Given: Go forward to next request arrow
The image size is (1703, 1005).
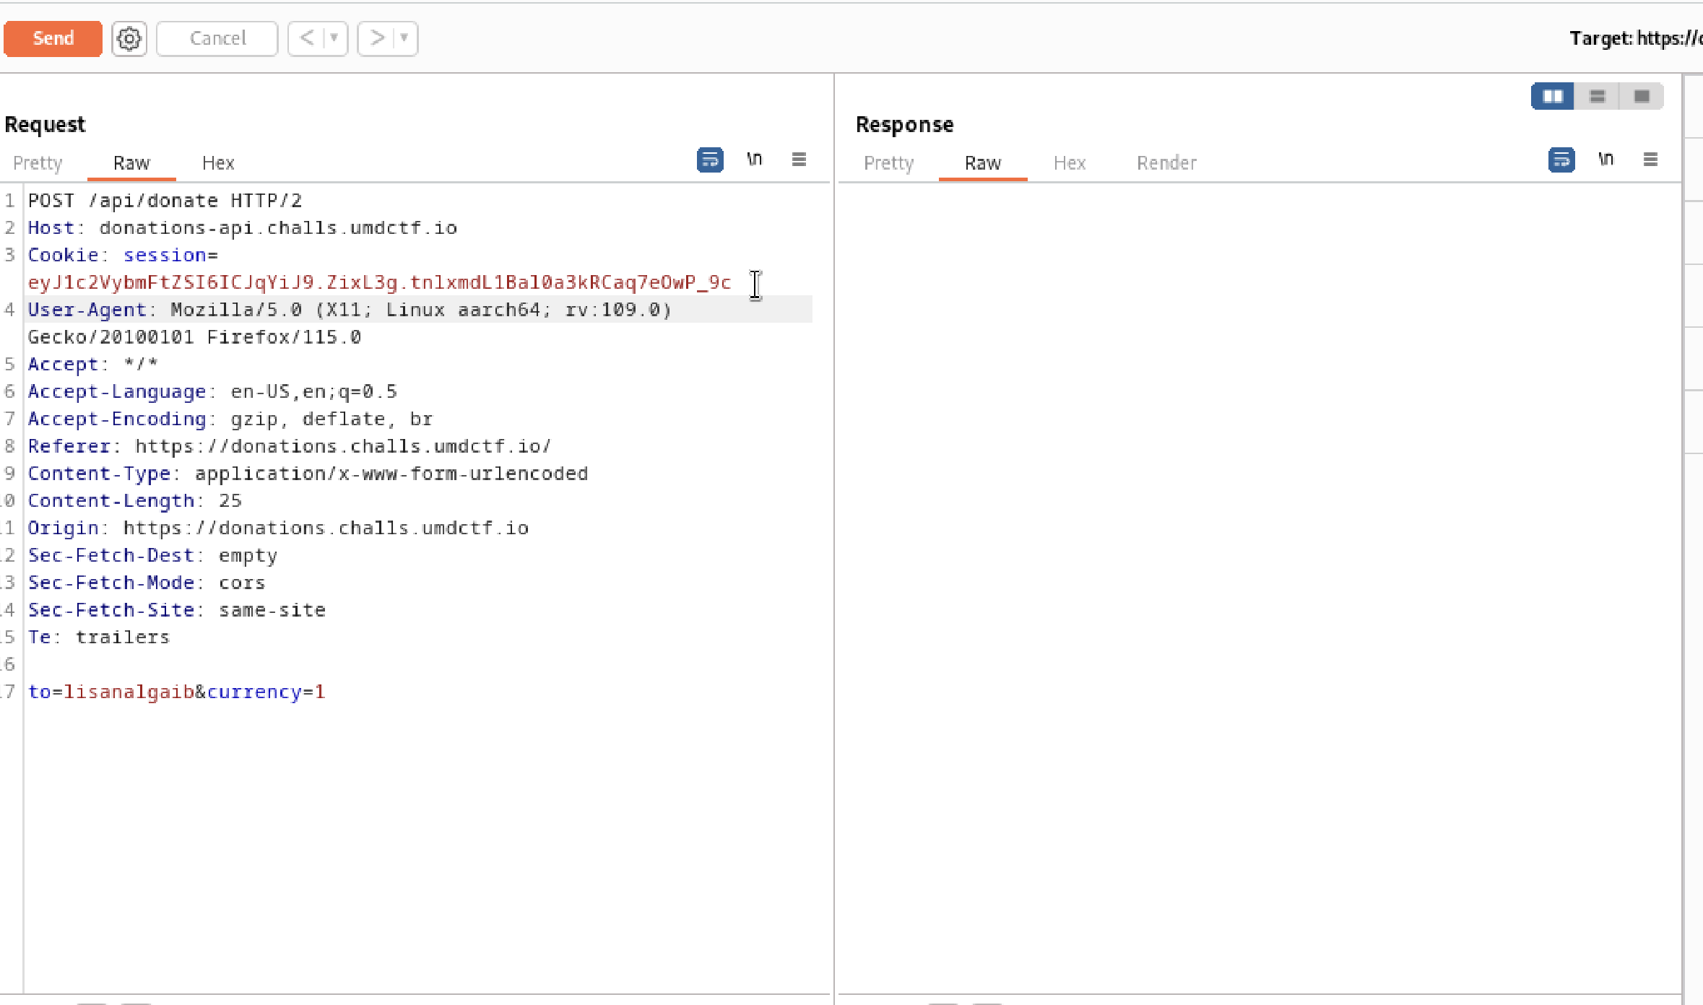Looking at the screenshot, I should (377, 38).
